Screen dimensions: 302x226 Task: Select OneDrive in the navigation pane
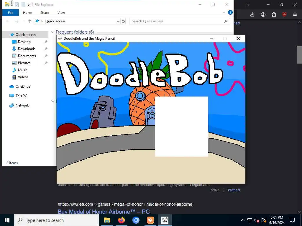pos(23,87)
